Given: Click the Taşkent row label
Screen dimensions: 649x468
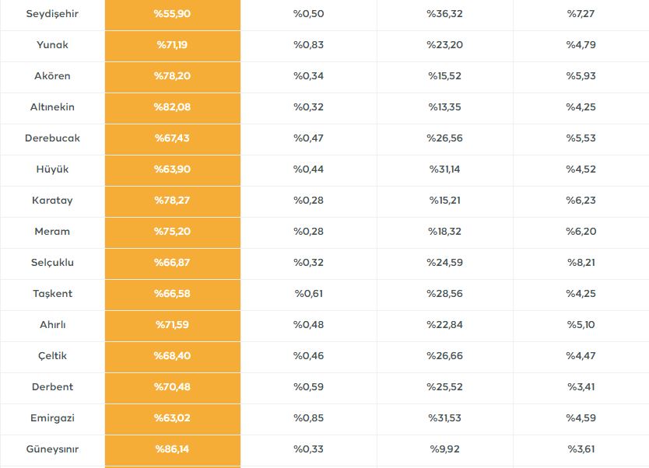Looking at the screenshot, I should pos(52,294).
